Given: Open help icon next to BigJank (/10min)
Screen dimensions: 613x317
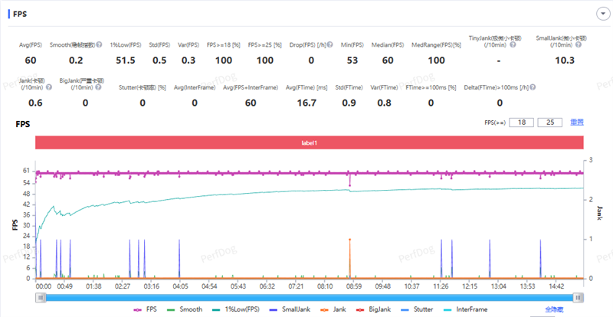Looking at the screenshot, I should pos(97,87).
